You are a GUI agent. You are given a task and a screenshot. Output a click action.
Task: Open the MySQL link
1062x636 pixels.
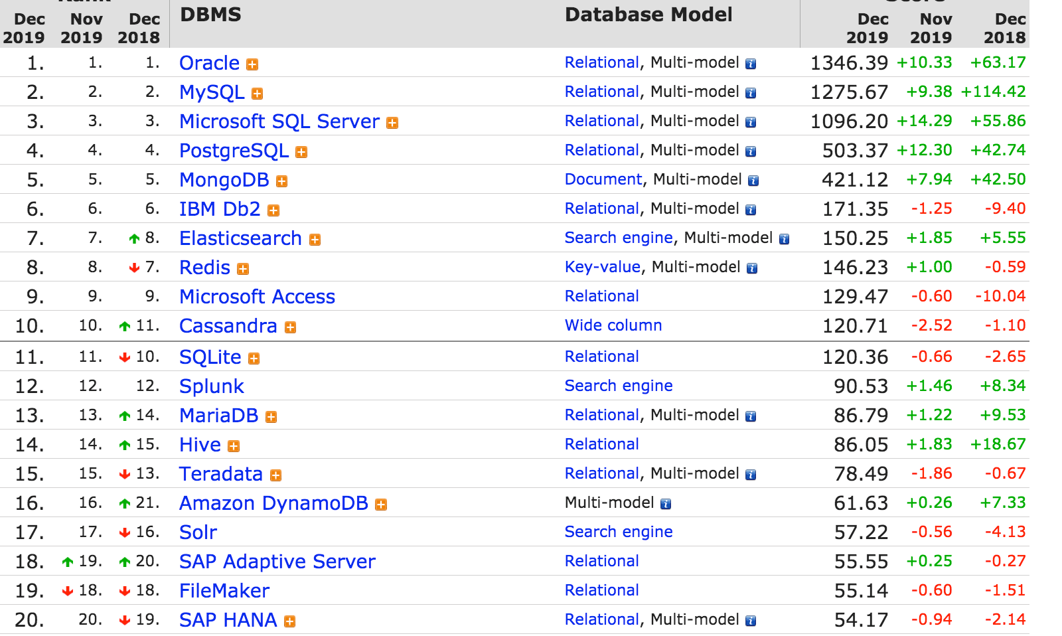click(212, 92)
